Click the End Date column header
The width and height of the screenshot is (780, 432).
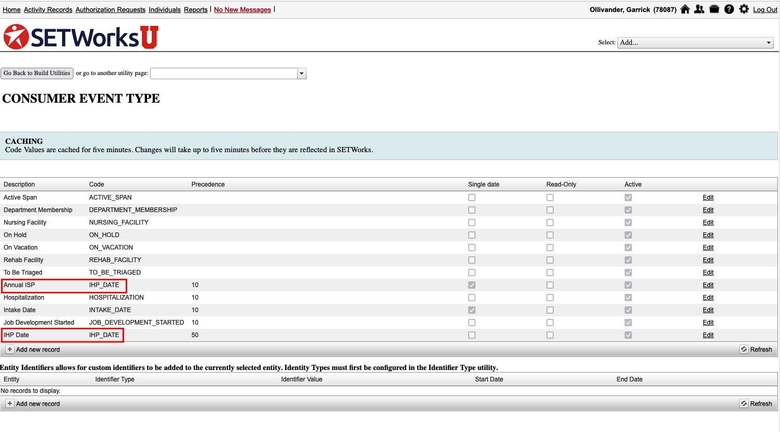pyautogui.click(x=629, y=379)
